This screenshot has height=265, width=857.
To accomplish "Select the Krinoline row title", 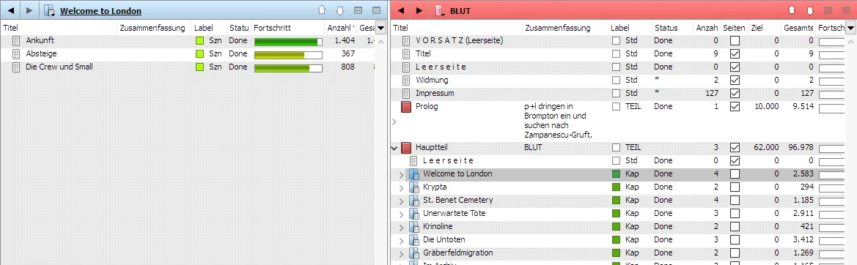I will (x=438, y=226).
